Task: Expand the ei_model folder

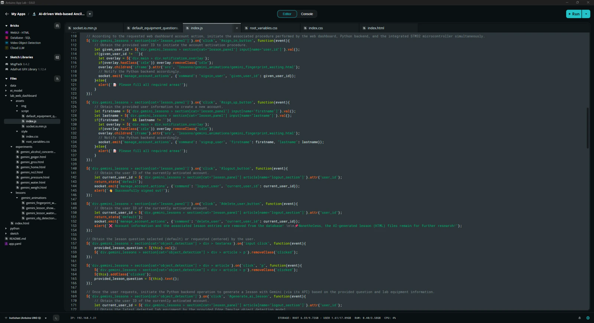Action: 6,91
